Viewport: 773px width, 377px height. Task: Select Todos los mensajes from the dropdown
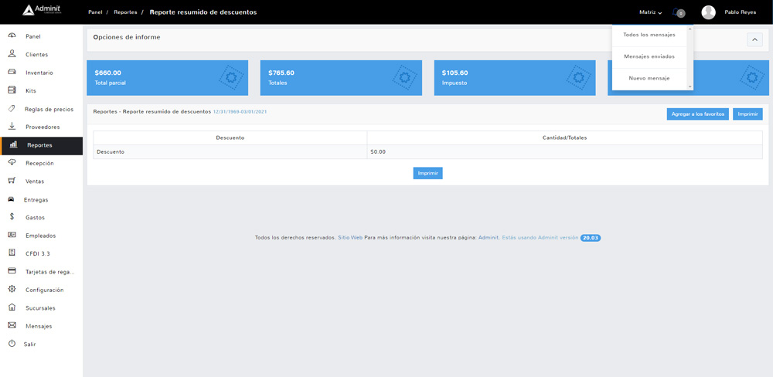click(649, 35)
